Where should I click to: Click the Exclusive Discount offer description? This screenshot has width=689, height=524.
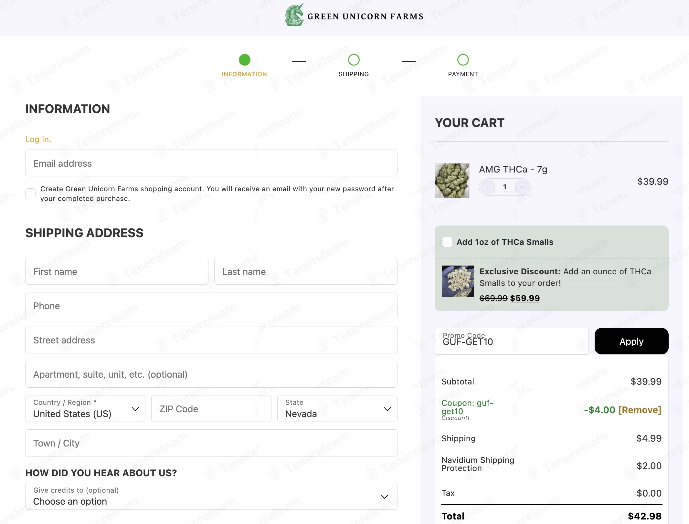[x=565, y=277]
